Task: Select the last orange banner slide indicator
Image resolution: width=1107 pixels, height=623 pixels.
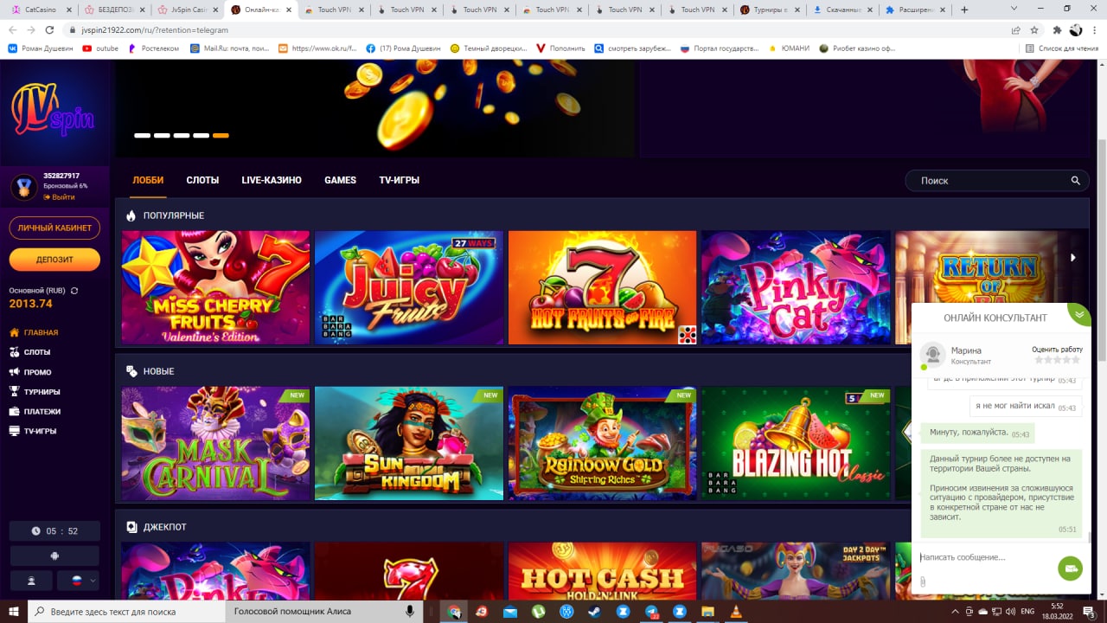Action: pos(221,136)
